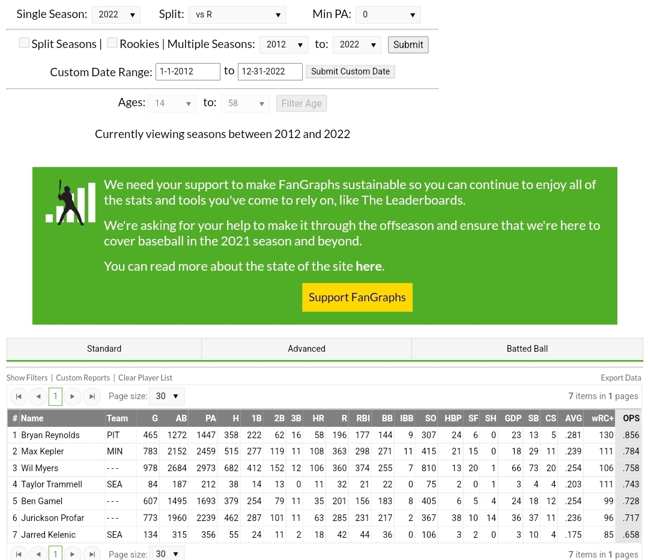The height and width of the screenshot is (560, 648).
Task: Click custom date end field 12-31-2022
Action: click(270, 71)
